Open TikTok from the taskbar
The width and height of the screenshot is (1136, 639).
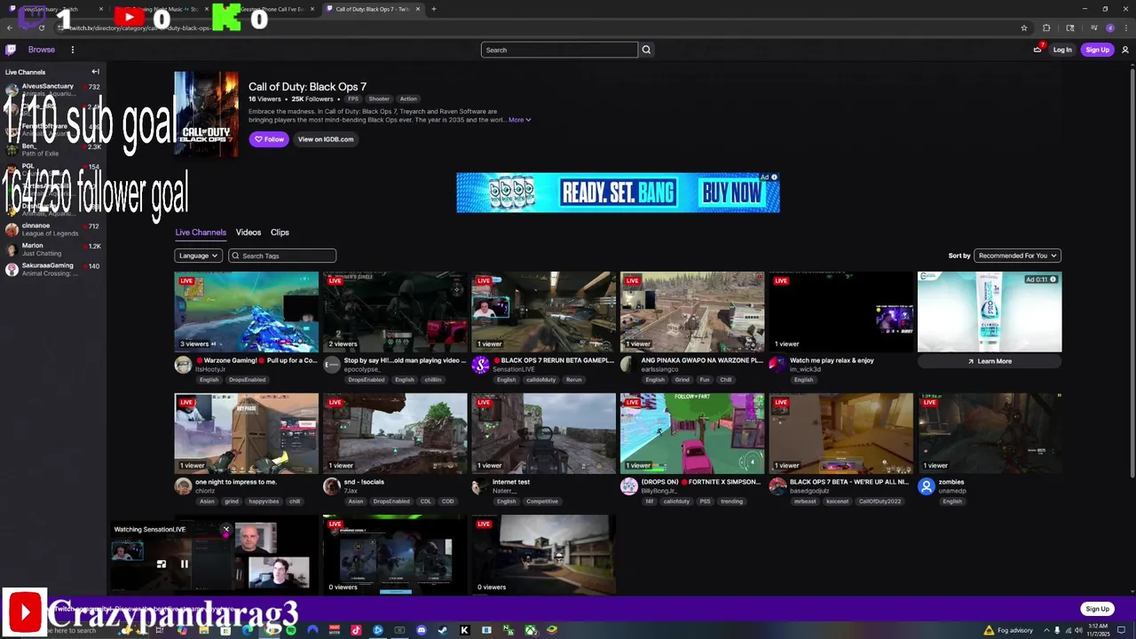pos(356,630)
